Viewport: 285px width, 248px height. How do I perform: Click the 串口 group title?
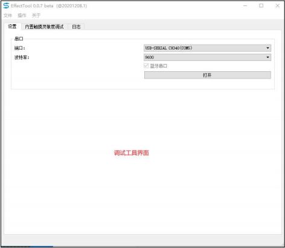[x=19, y=39]
